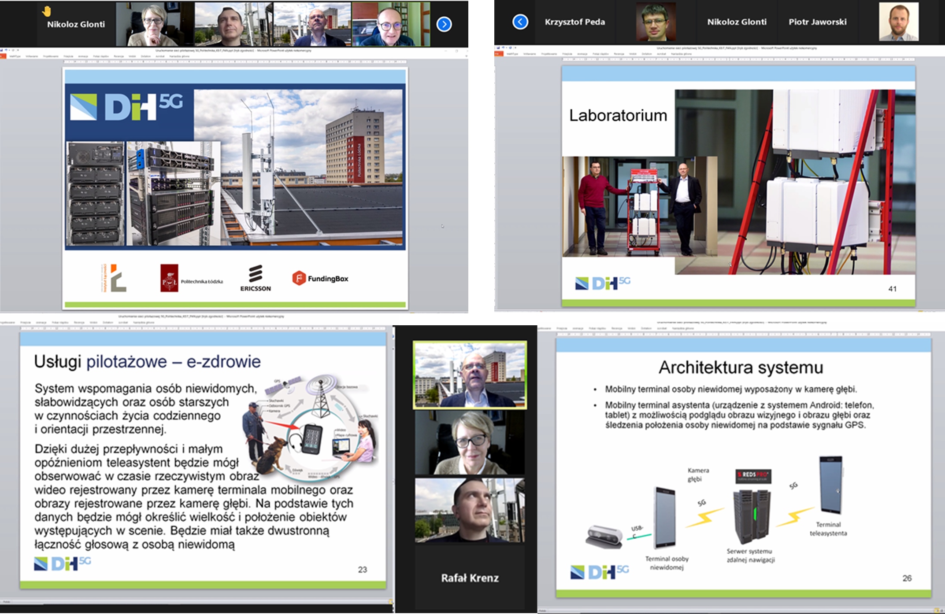Click the FundingBox logo on the title slide
The image size is (945, 614).
point(320,278)
